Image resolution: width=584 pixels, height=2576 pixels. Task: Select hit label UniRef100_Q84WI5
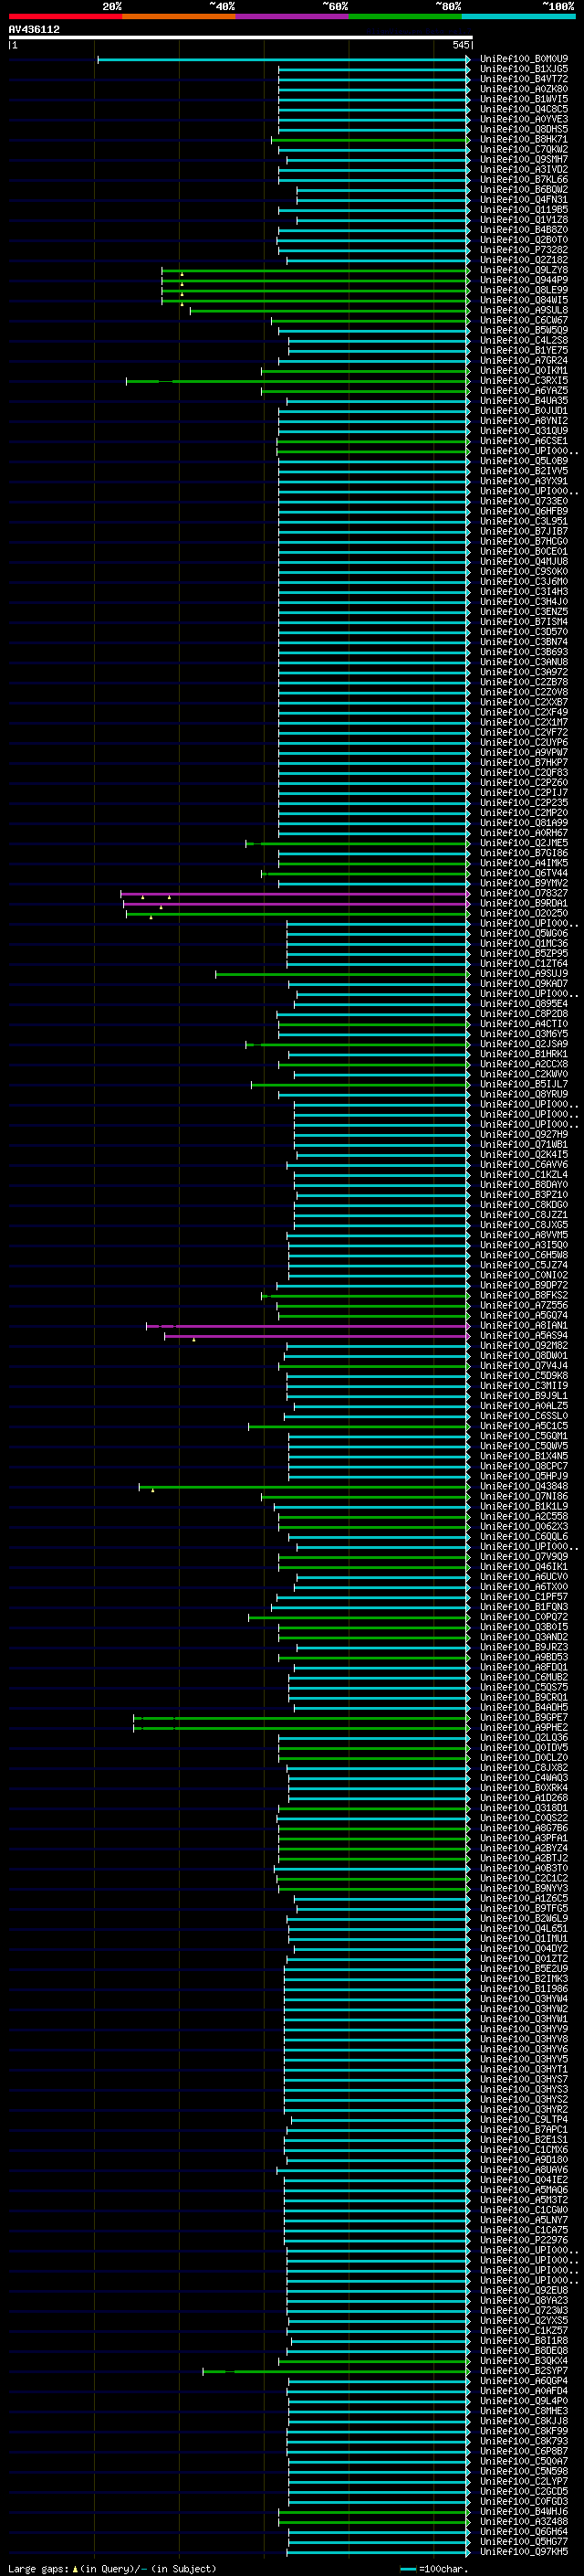pos(523,300)
